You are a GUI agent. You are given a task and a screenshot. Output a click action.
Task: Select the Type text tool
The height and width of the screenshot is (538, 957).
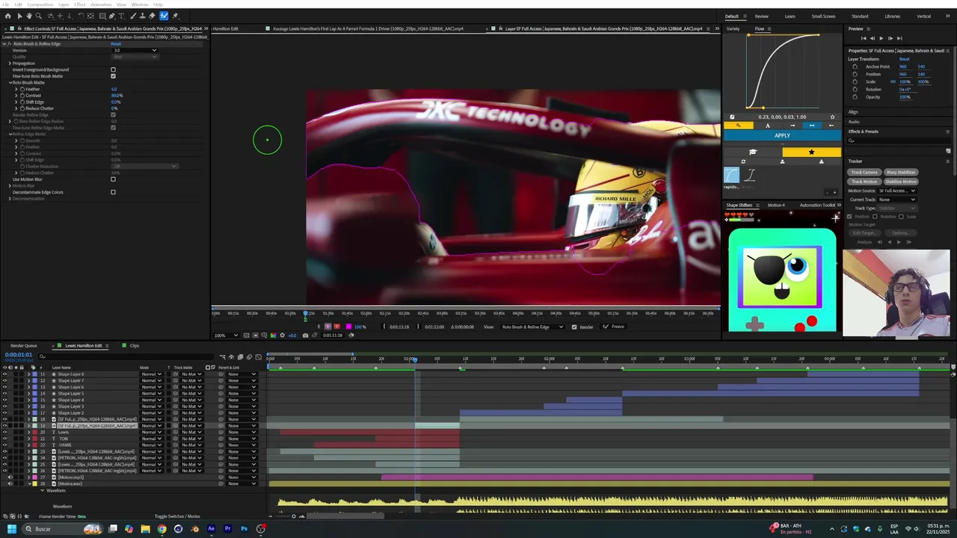point(122,16)
